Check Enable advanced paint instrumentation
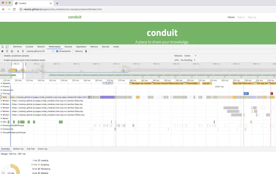 tap(2, 60)
